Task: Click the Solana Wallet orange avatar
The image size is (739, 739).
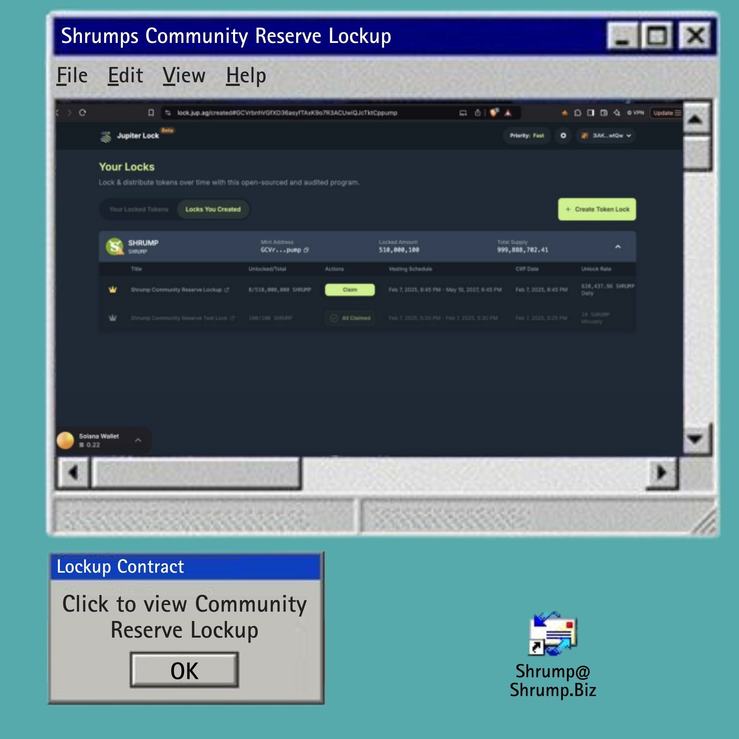Action: (x=65, y=440)
